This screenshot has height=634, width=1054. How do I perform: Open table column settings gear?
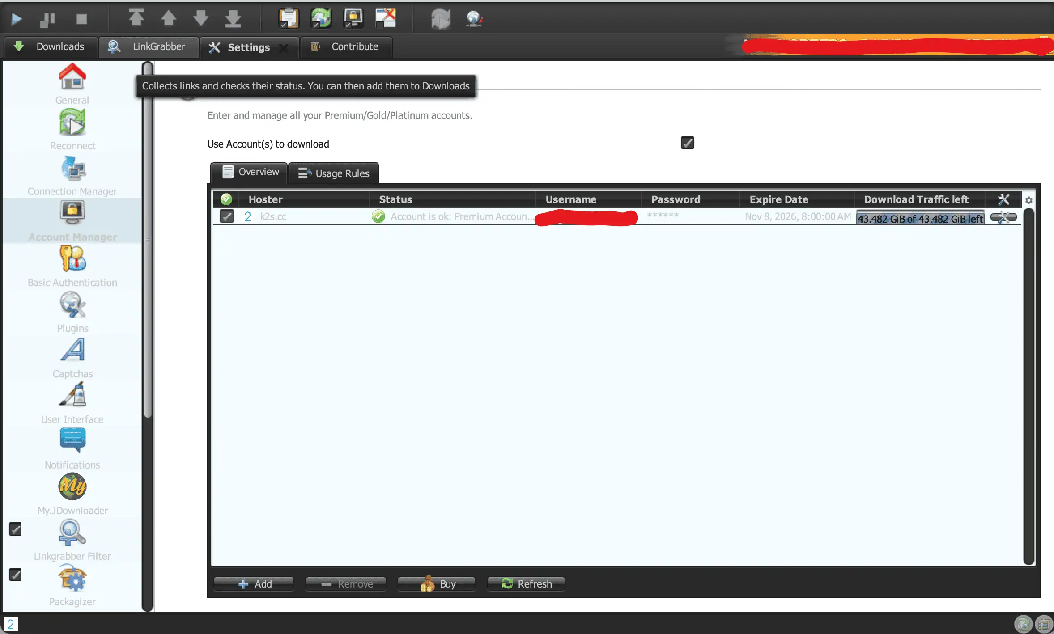click(1028, 200)
